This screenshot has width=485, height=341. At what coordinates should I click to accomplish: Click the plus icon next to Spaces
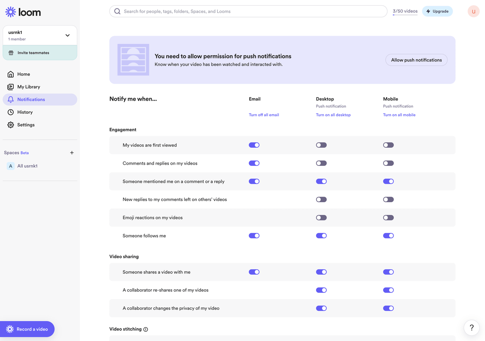(72, 153)
